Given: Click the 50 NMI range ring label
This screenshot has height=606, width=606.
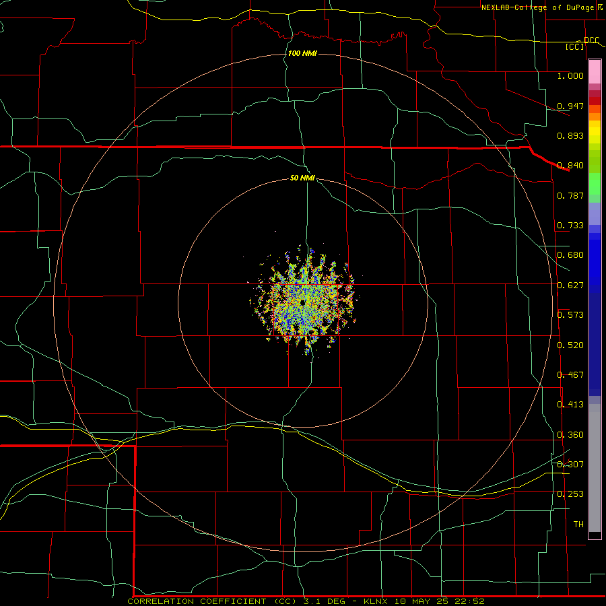Looking at the screenshot, I should pyautogui.click(x=302, y=178).
